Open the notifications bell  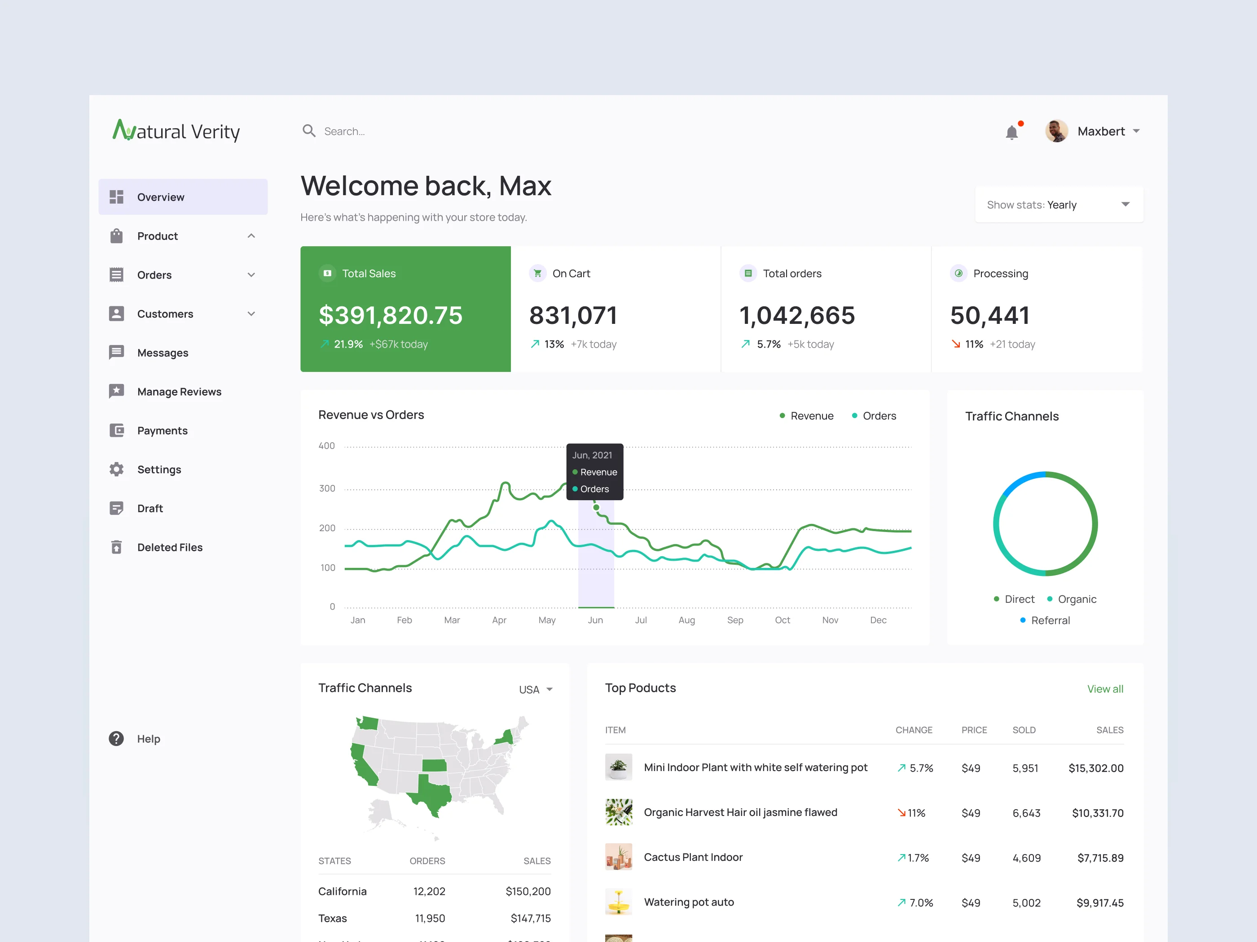[1012, 132]
